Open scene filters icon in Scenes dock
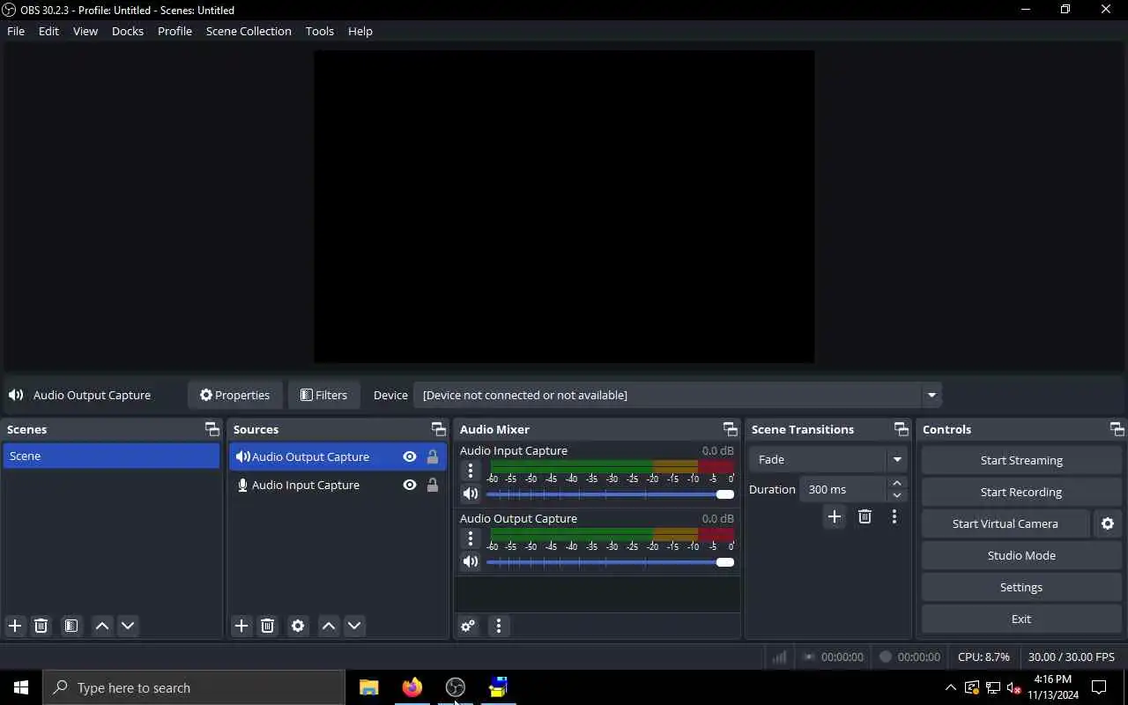Viewport: 1128px width, 705px height. (x=71, y=626)
